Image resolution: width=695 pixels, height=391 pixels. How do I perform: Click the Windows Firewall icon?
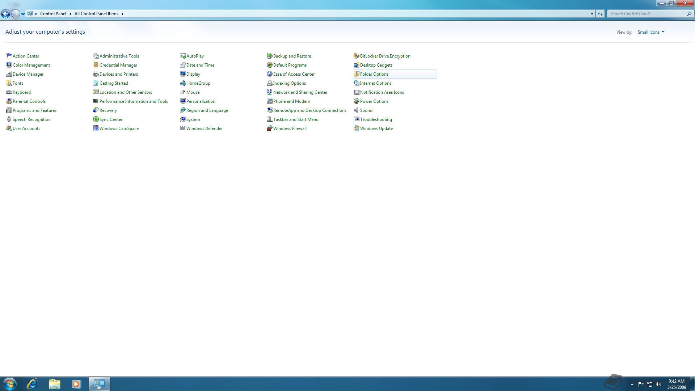[x=270, y=128]
